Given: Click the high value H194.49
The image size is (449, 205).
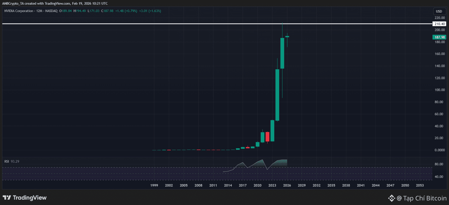Looking at the screenshot, I should (79, 11).
